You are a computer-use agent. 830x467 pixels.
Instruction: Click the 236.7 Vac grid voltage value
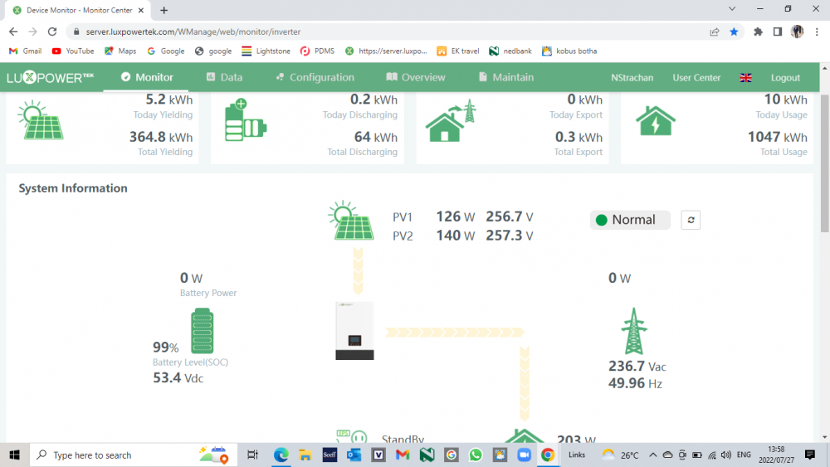tap(637, 366)
